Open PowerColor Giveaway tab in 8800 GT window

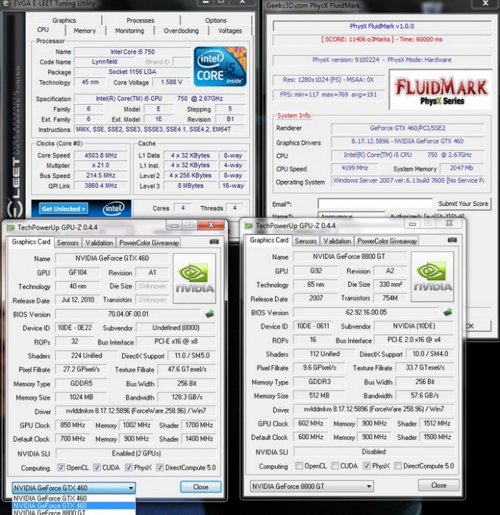pos(387,241)
